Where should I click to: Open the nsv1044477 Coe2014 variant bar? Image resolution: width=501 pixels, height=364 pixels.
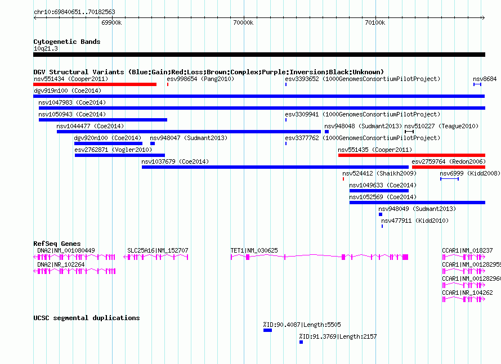tap(189, 132)
